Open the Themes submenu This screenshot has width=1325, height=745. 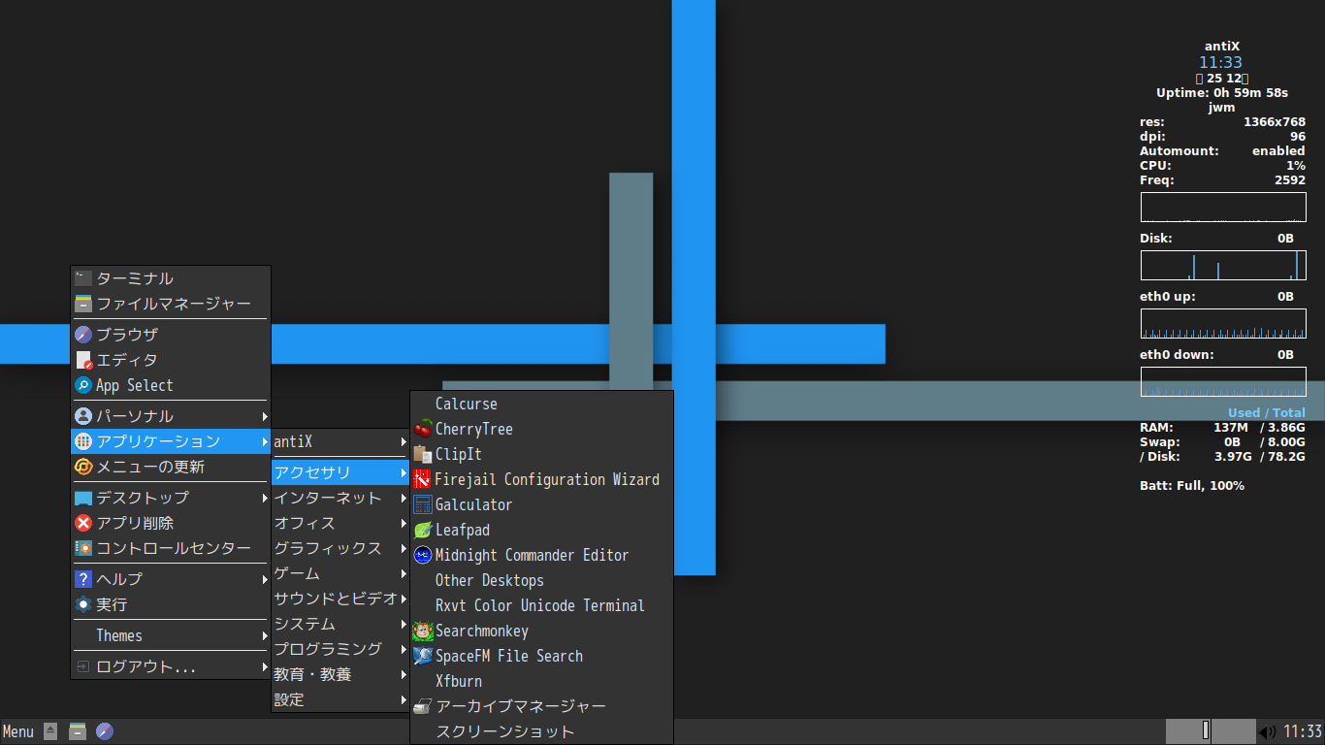[171, 635]
